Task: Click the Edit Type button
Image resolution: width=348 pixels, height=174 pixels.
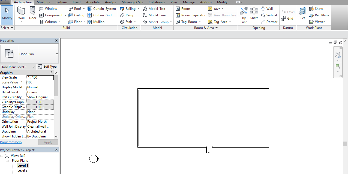Action: (x=47, y=67)
